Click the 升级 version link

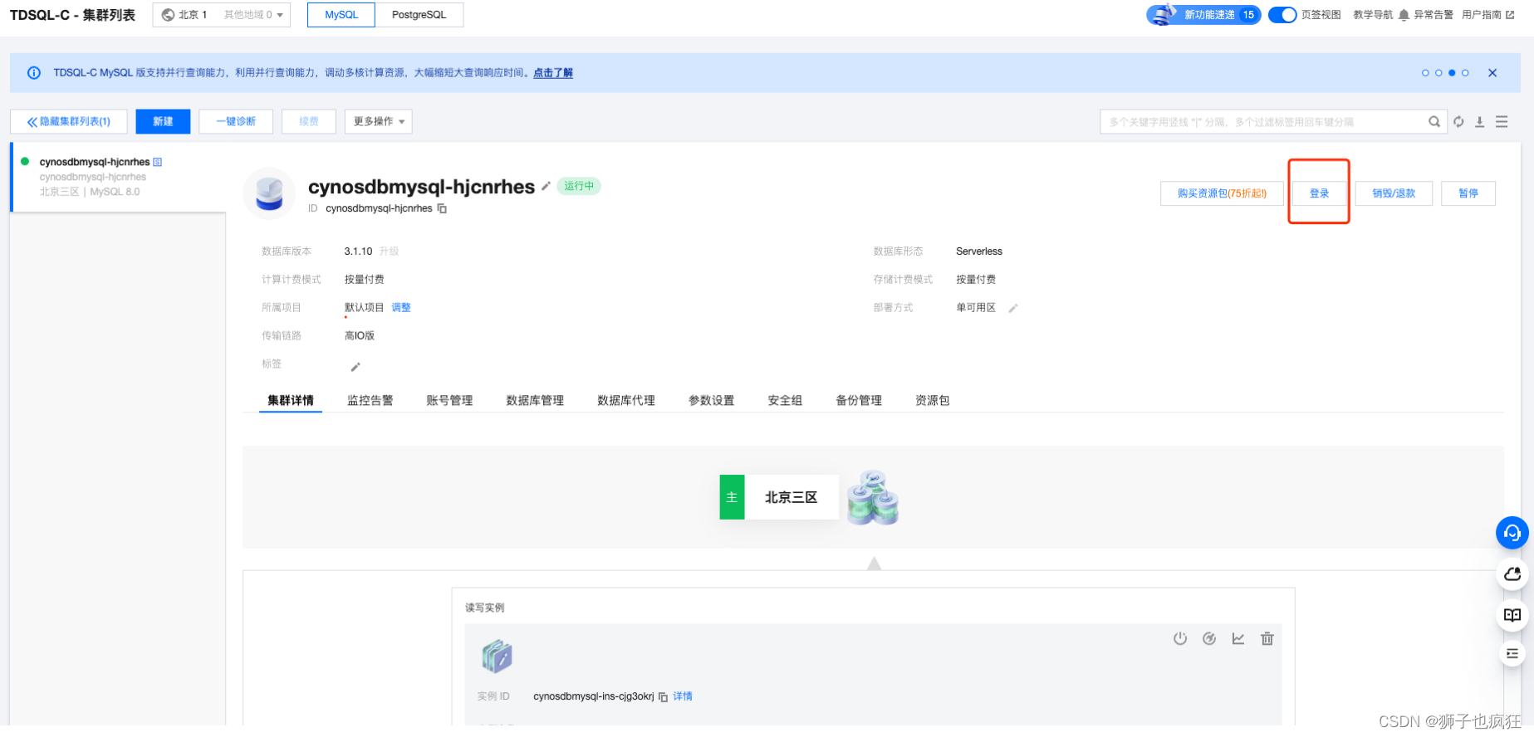pyautogui.click(x=389, y=251)
